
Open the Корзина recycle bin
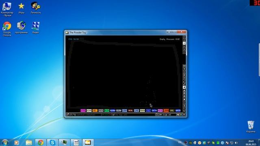(251, 127)
